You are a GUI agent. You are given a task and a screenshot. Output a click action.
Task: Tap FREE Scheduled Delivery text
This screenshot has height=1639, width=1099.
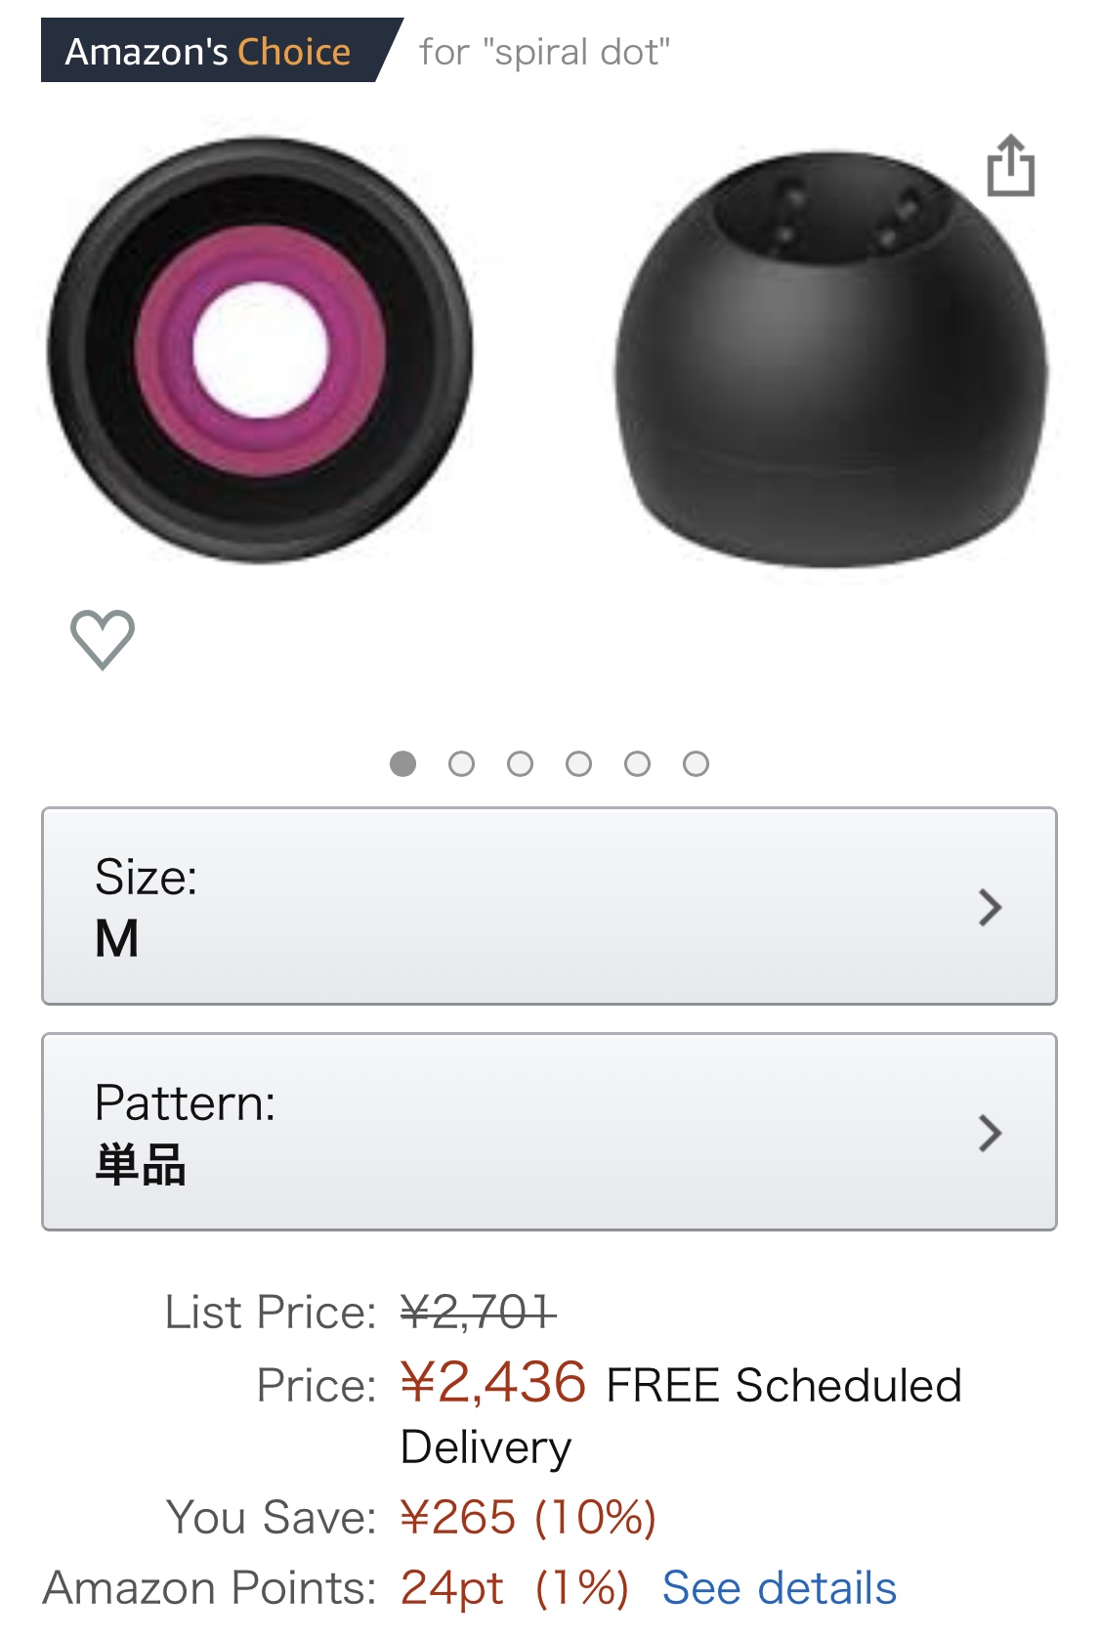(783, 1386)
